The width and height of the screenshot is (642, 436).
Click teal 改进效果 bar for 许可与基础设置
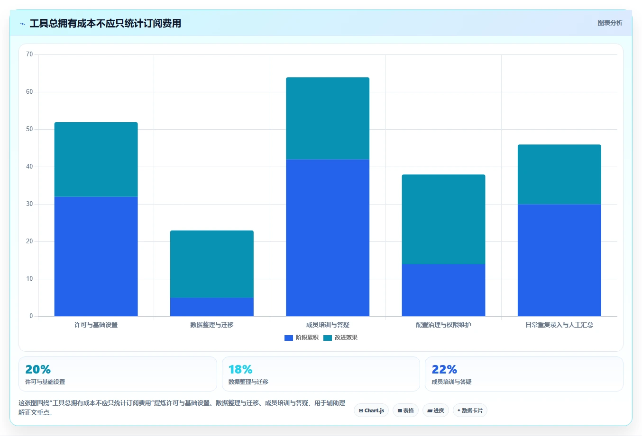96,160
